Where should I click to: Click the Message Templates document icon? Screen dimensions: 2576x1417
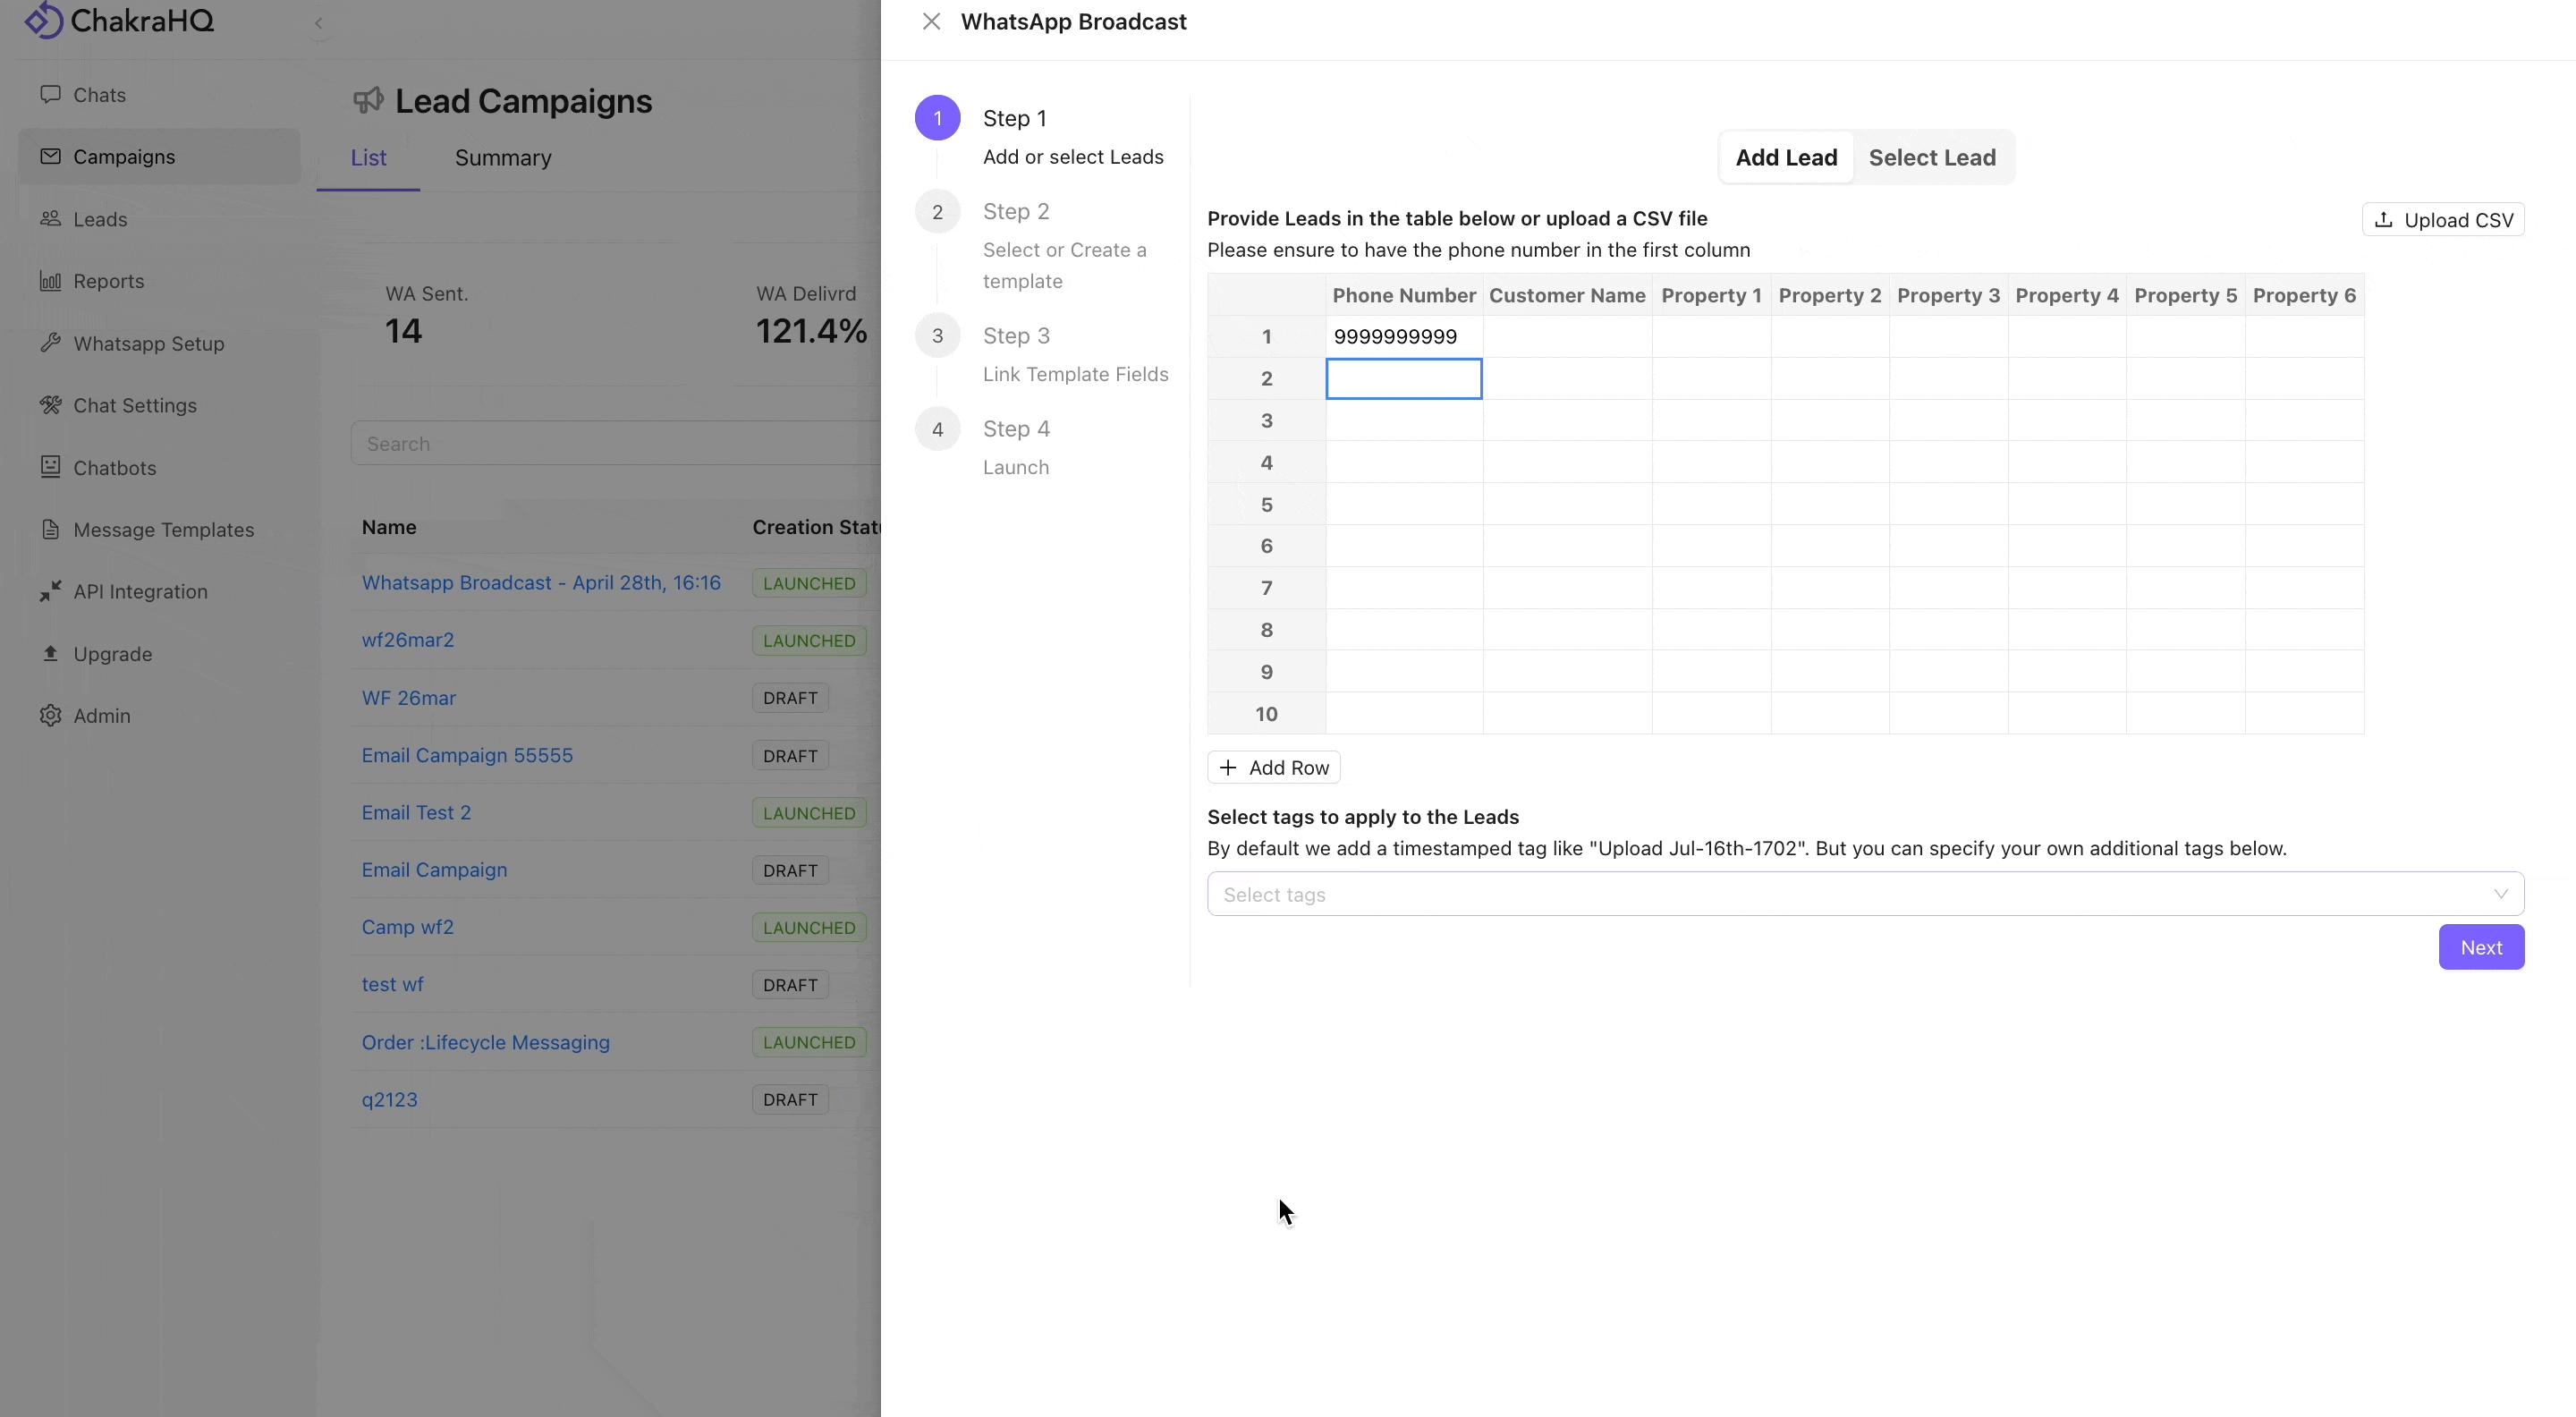50,529
